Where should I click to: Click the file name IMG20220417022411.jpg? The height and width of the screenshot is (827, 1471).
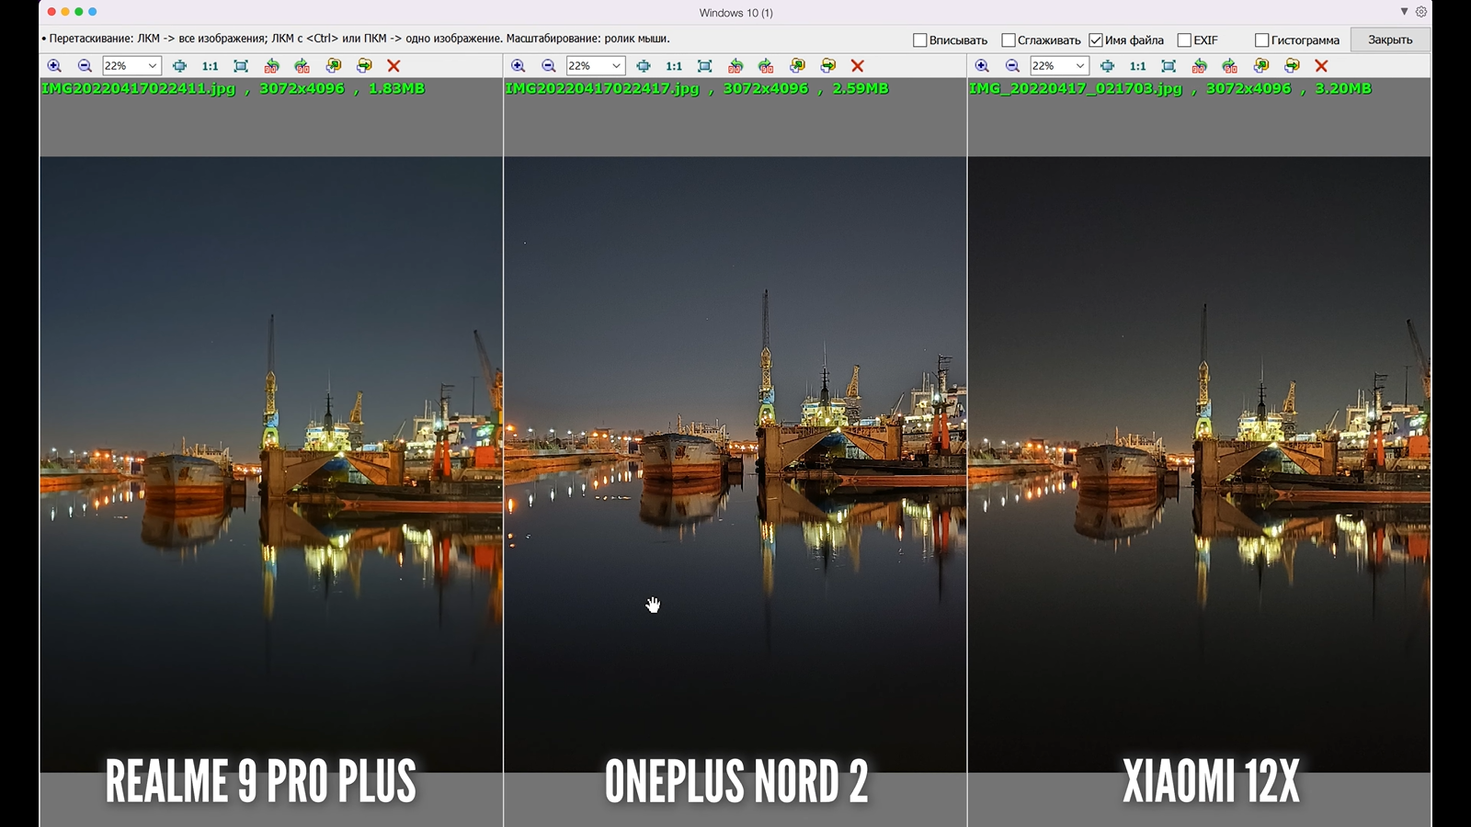click(139, 89)
